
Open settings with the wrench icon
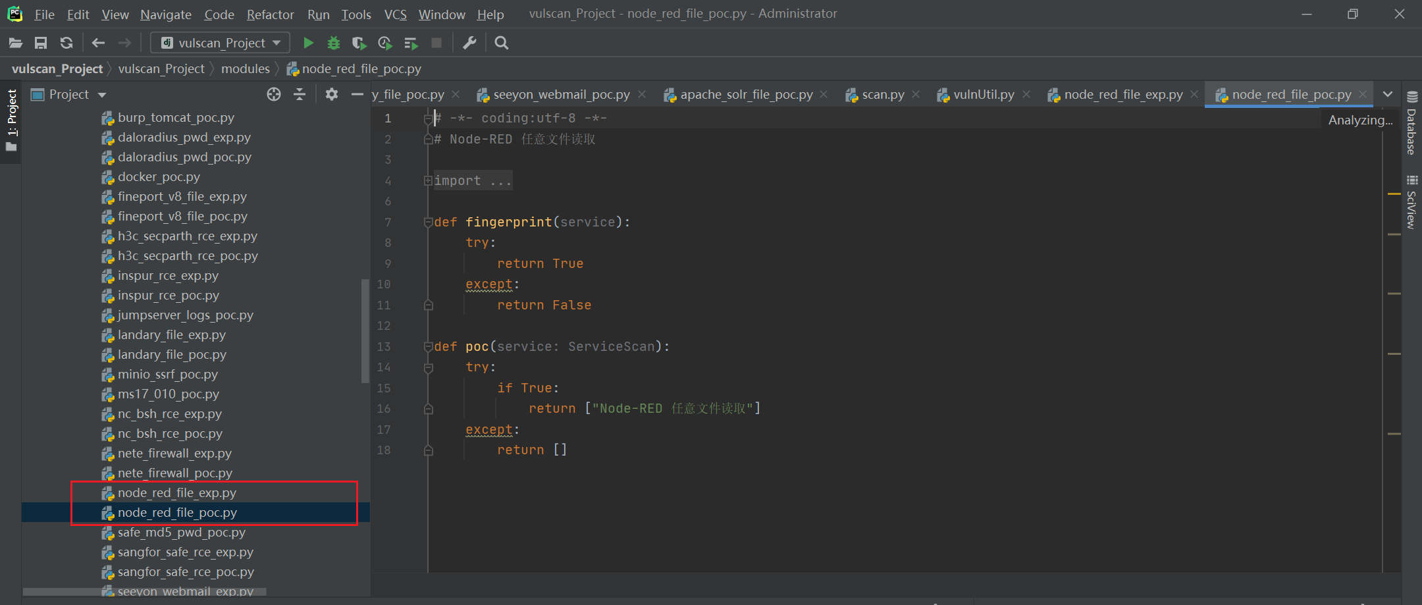469,43
